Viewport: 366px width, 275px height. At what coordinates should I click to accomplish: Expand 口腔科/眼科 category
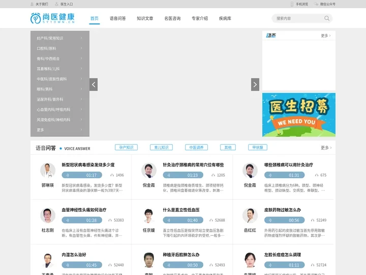click(60, 48)
